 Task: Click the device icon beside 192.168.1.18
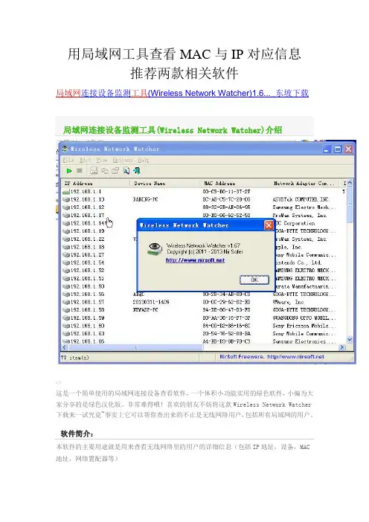click(x=66, y=247)
